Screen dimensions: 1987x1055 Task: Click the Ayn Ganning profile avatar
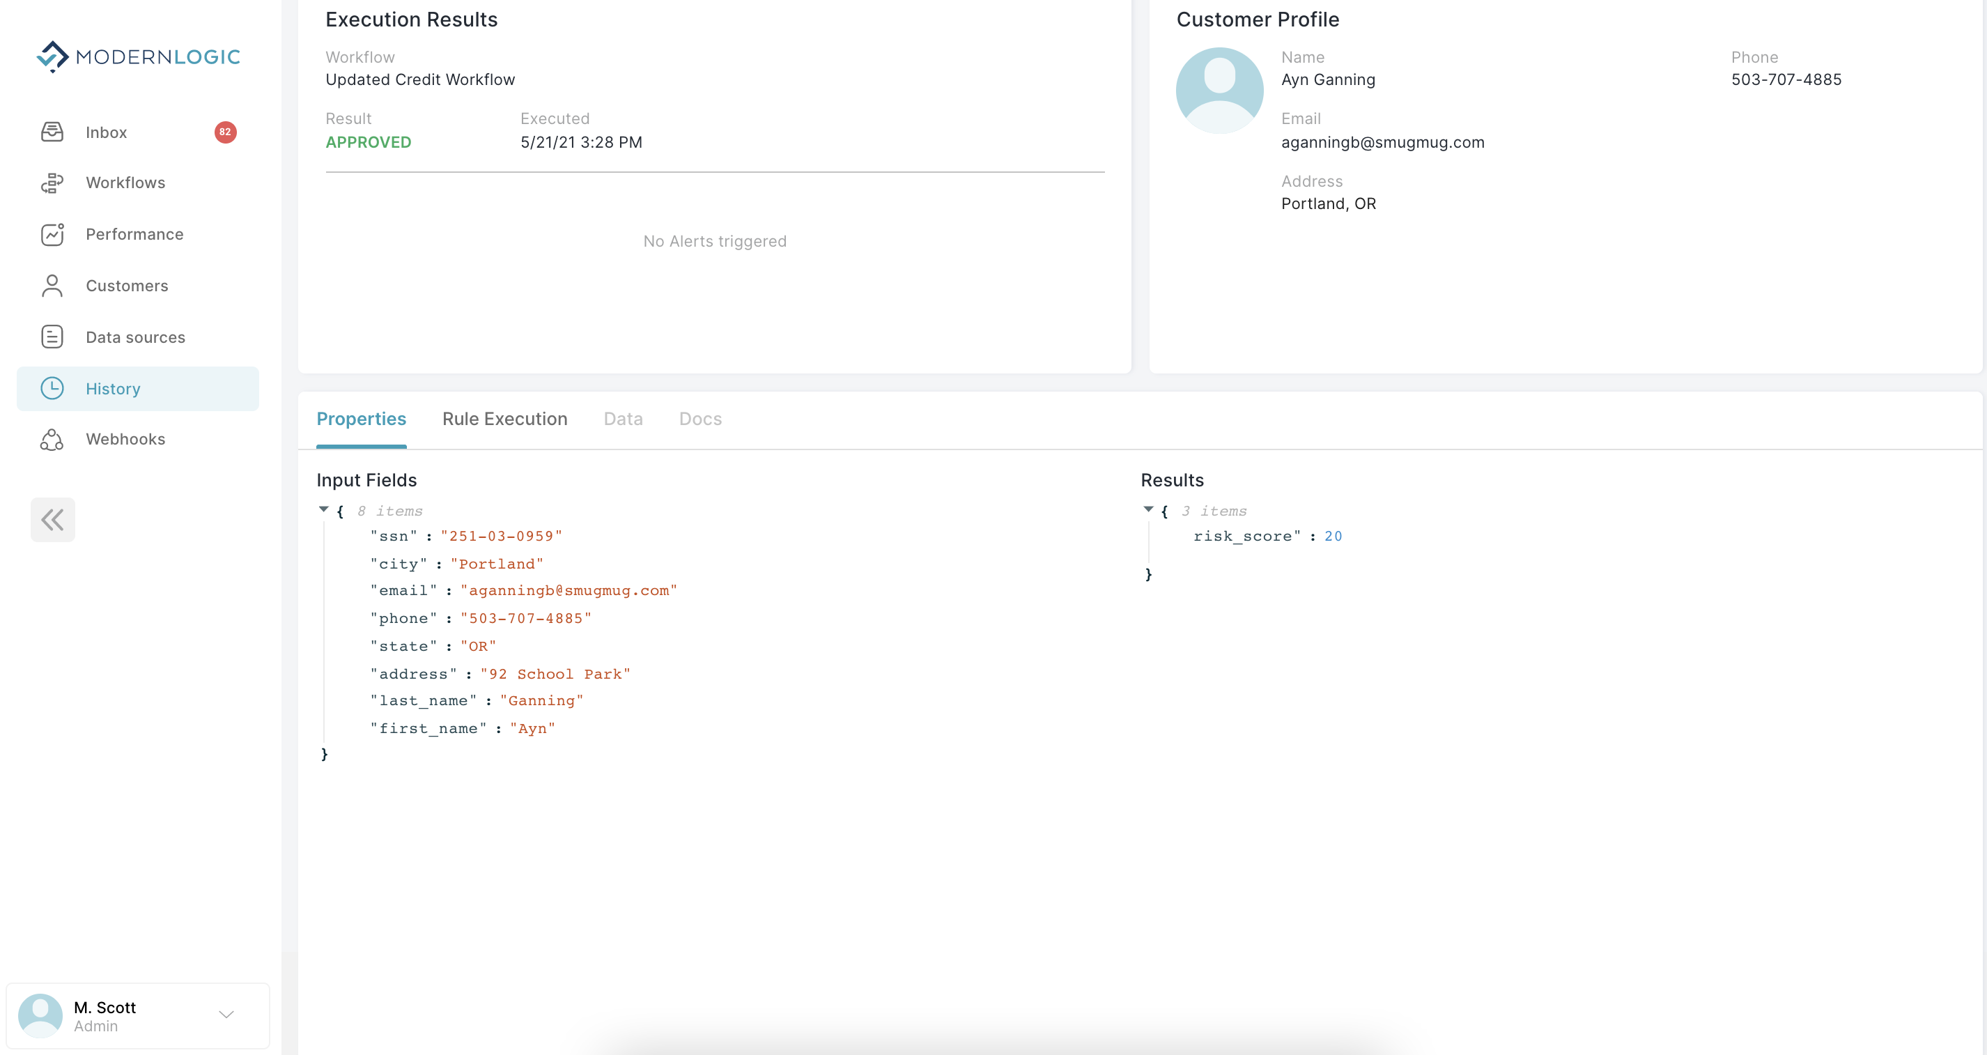click(1219, 91)
